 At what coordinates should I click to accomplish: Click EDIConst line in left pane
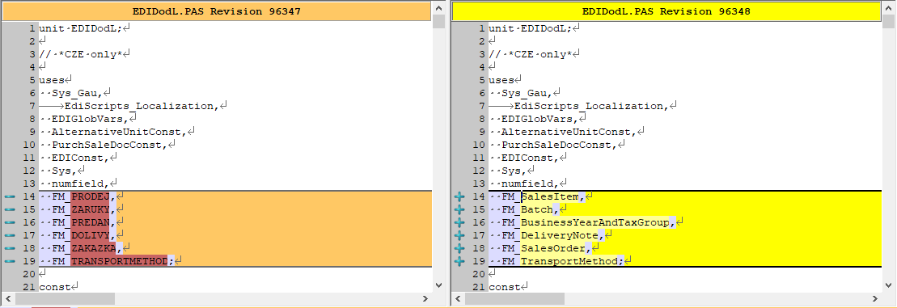[x=81, y=158]
